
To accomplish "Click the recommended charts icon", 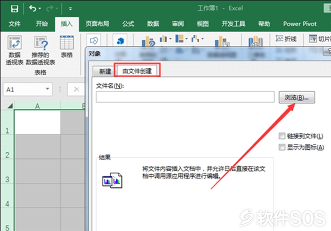I will 148,41.
